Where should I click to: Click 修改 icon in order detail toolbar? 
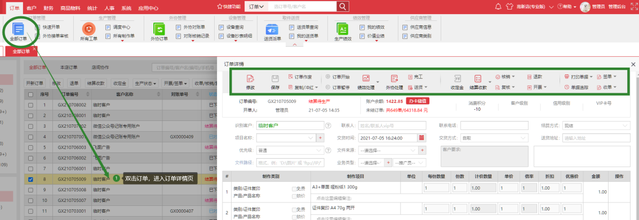250,79
